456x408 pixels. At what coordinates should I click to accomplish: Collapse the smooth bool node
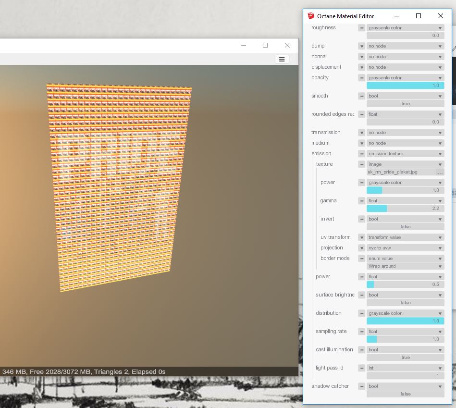point(361,96)
